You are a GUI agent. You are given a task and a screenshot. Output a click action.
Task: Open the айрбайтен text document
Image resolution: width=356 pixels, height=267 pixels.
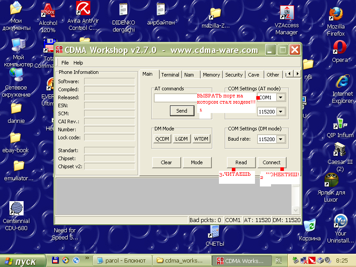click(161, 14)
